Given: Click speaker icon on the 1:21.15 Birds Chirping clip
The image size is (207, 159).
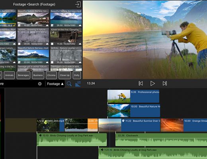Looking at the screenshot, I should point(102,150).
